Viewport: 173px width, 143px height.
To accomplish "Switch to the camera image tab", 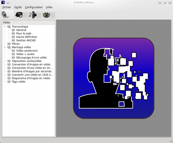I will point(21,15).
